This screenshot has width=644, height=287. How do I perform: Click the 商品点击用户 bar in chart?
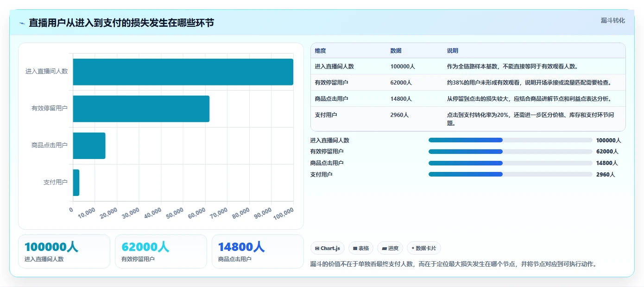[x=89, y=146]
